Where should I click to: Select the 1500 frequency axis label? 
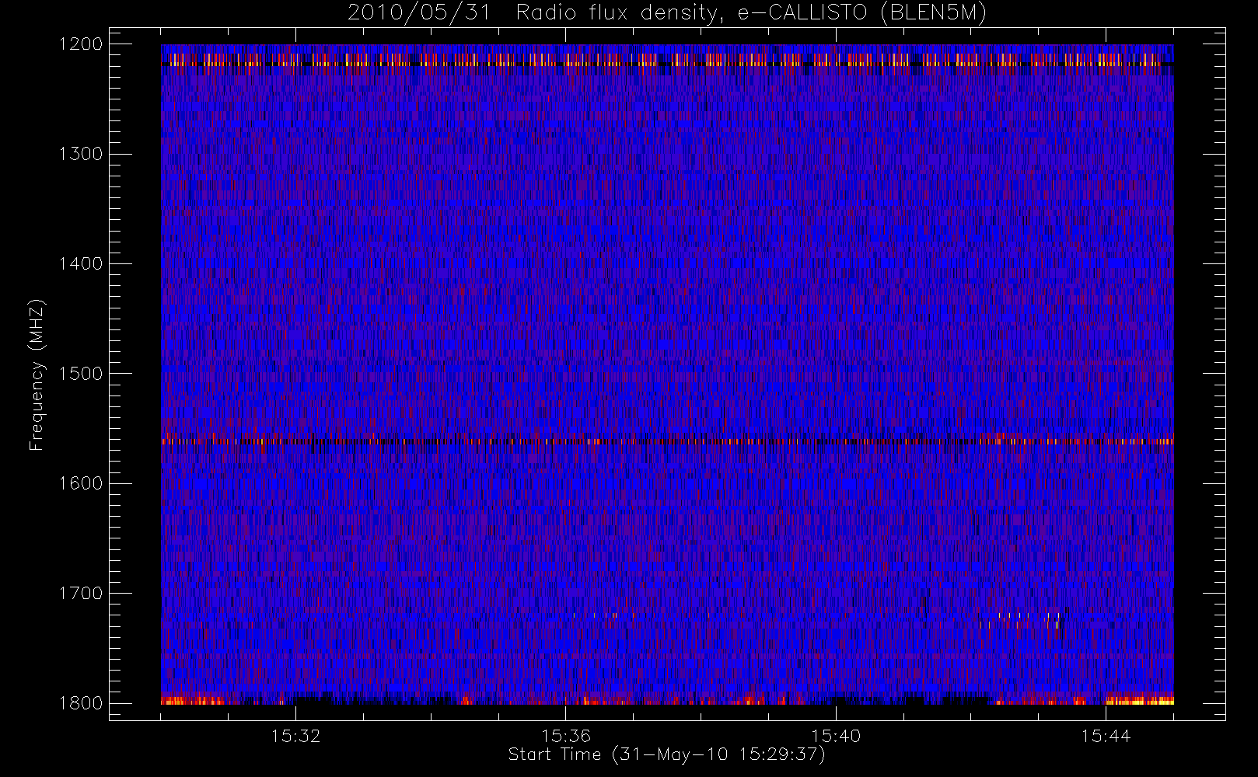pyautogui.click(x=81, y=374)
